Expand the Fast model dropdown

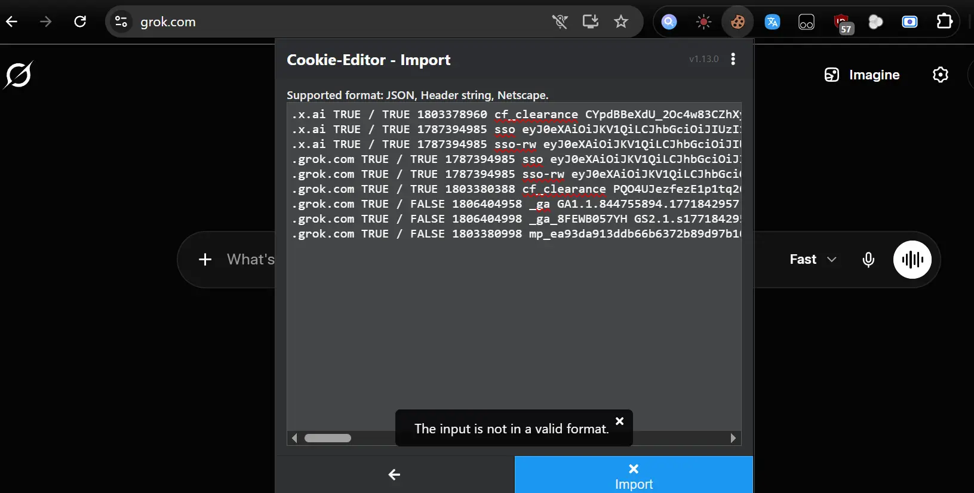(x=813, y=260)
